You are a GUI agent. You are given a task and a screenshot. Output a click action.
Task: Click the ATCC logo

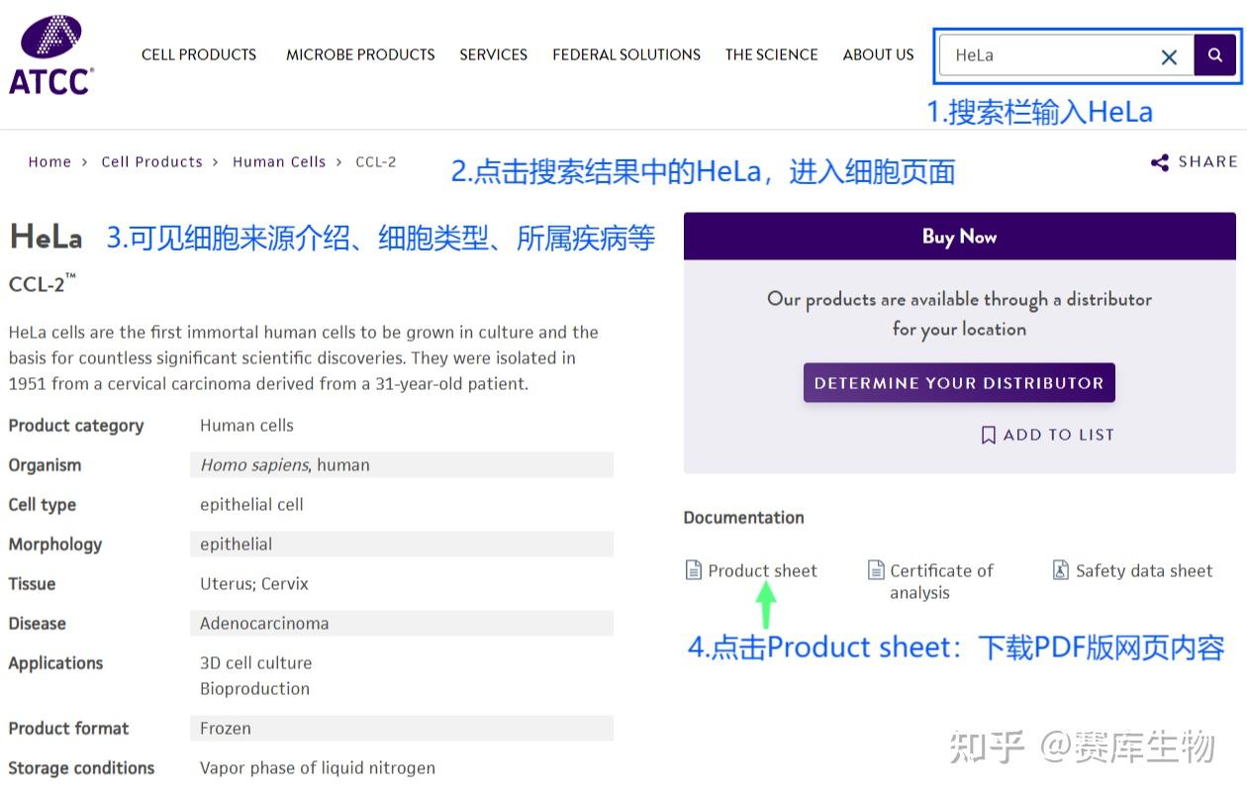(x=50, y=54)
